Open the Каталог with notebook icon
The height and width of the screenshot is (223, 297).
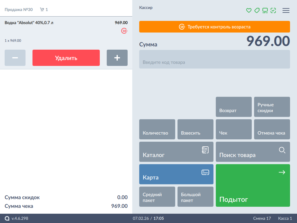tap(176, 152)
